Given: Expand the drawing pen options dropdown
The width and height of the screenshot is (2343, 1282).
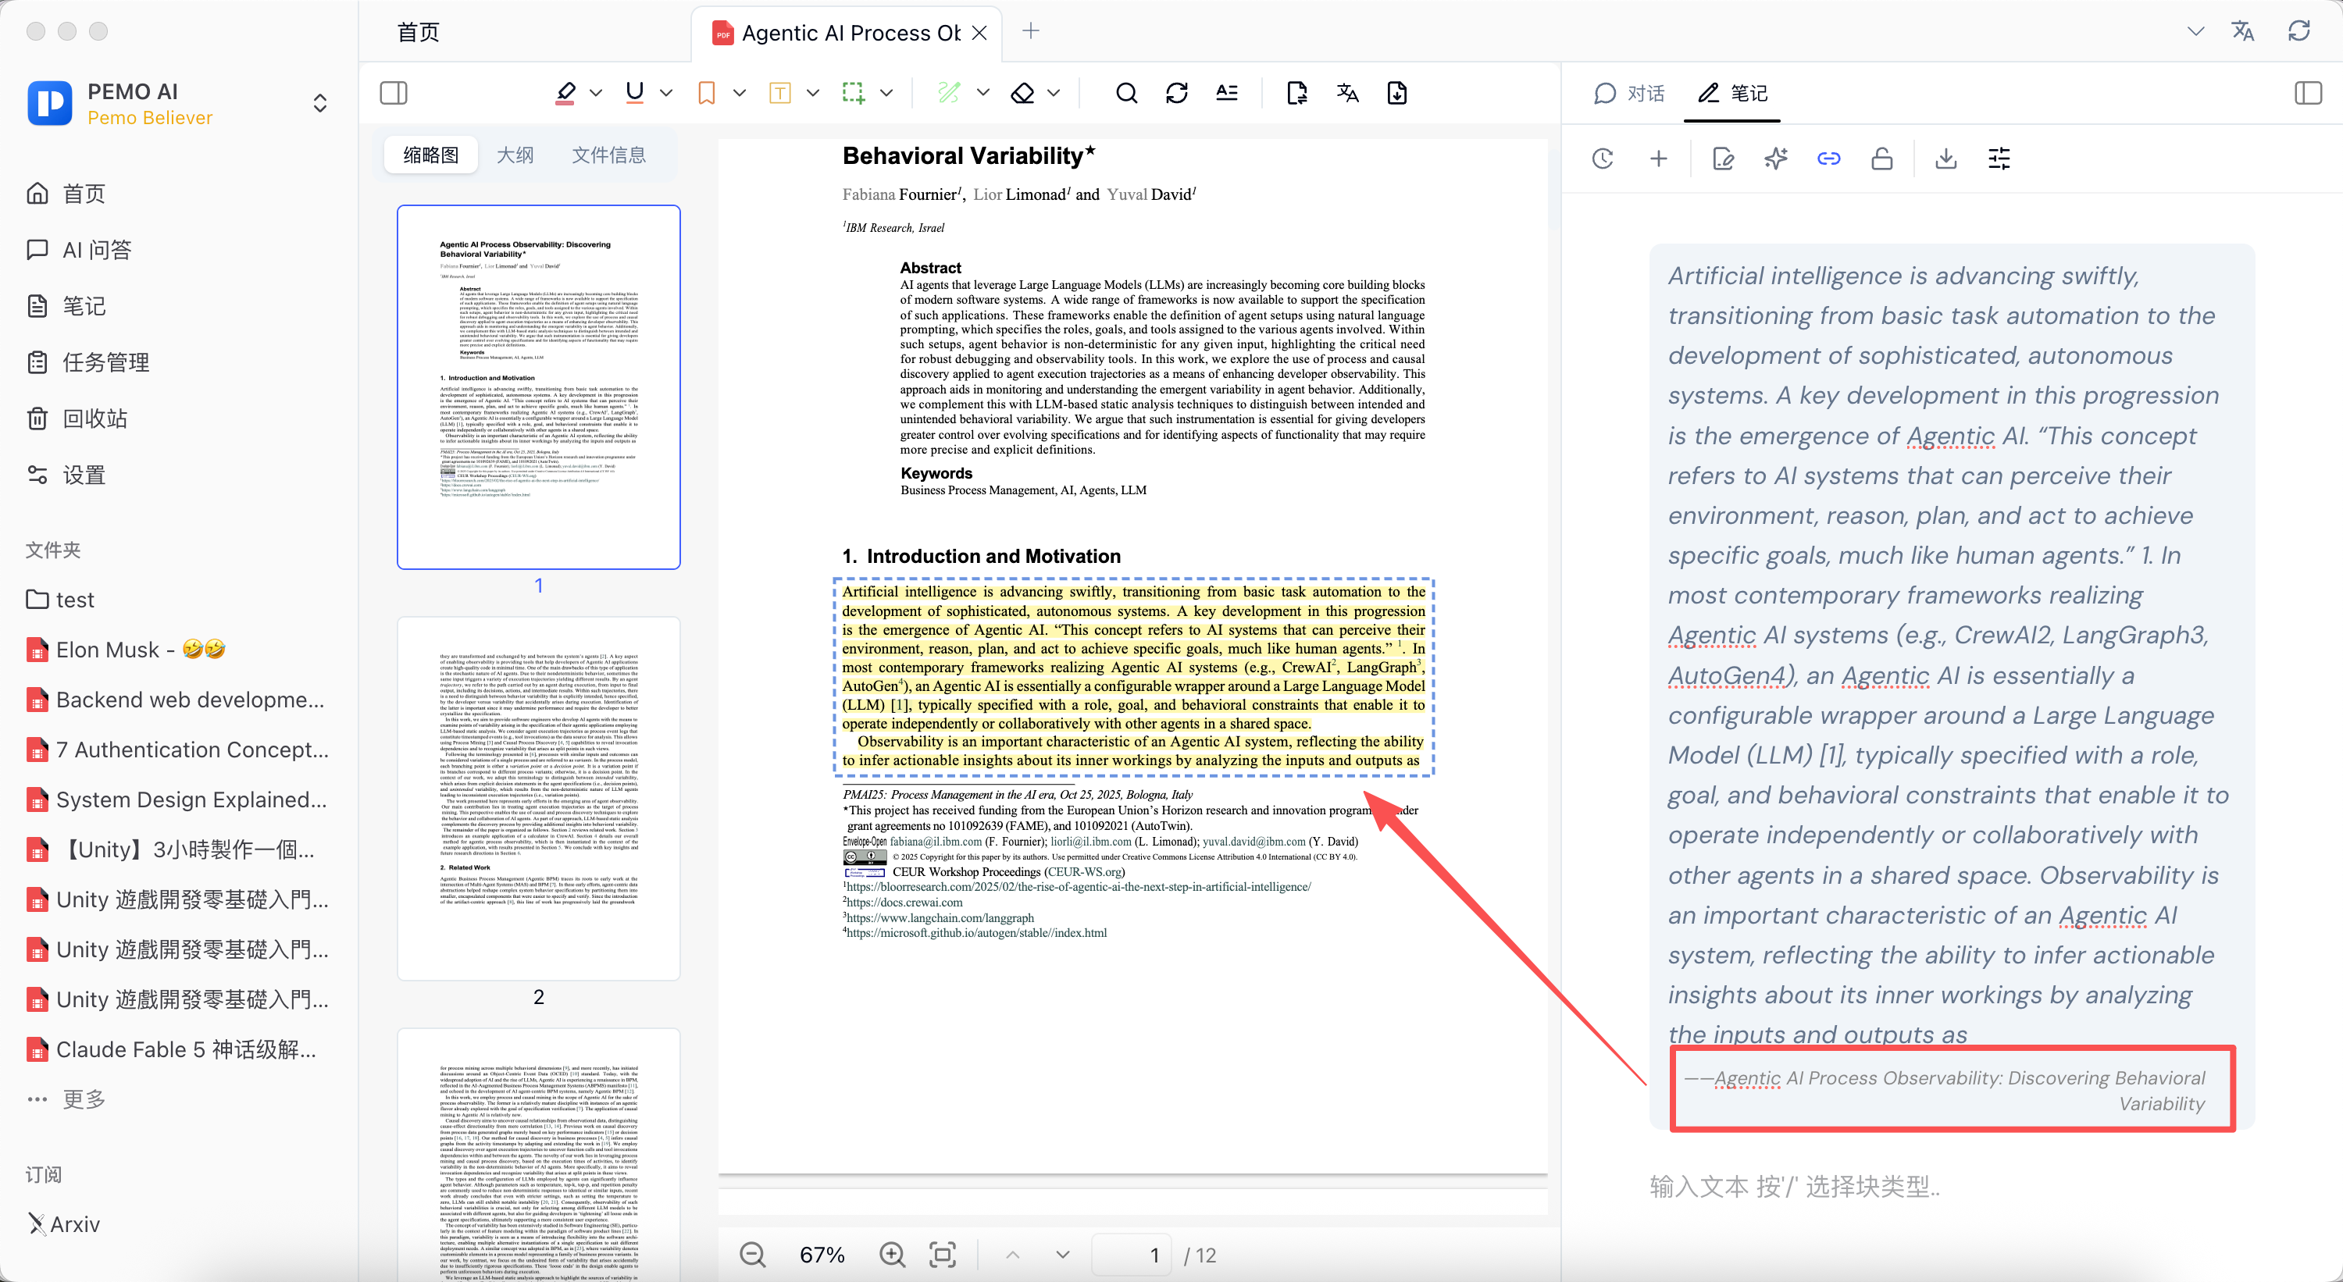Looking at the screenshot, I should (983, 93).
